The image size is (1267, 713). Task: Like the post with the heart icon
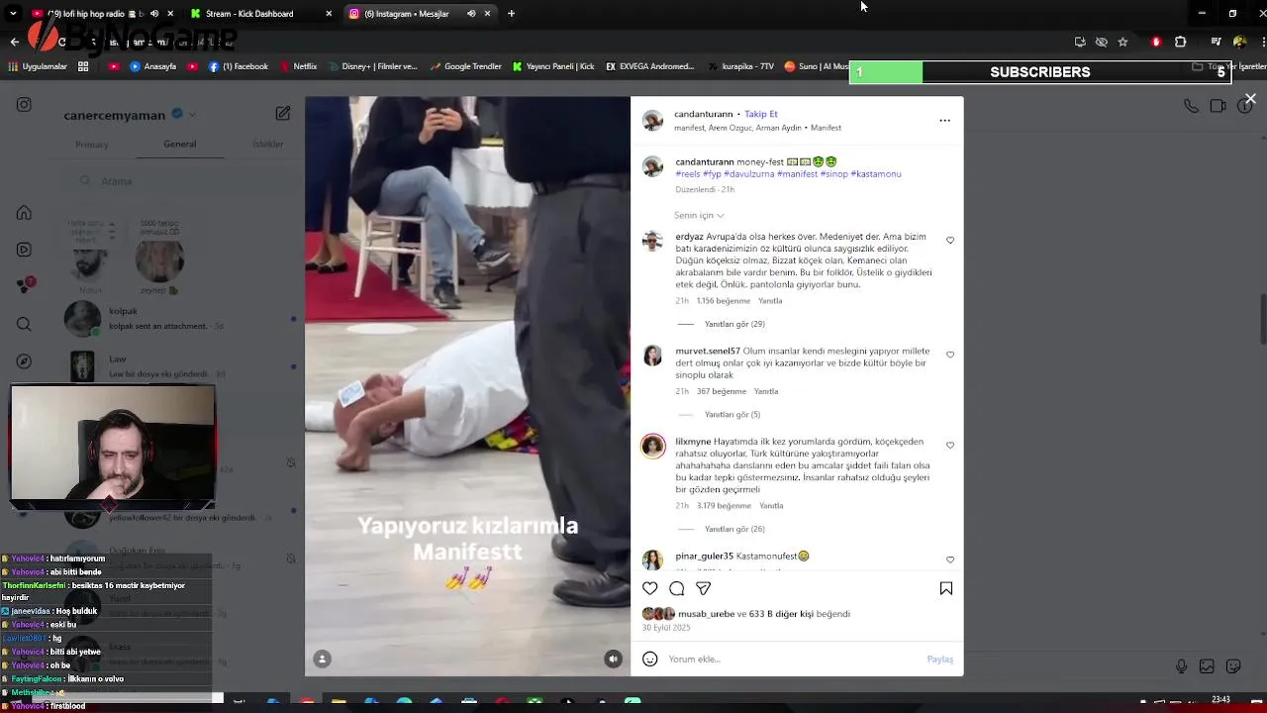650,588
